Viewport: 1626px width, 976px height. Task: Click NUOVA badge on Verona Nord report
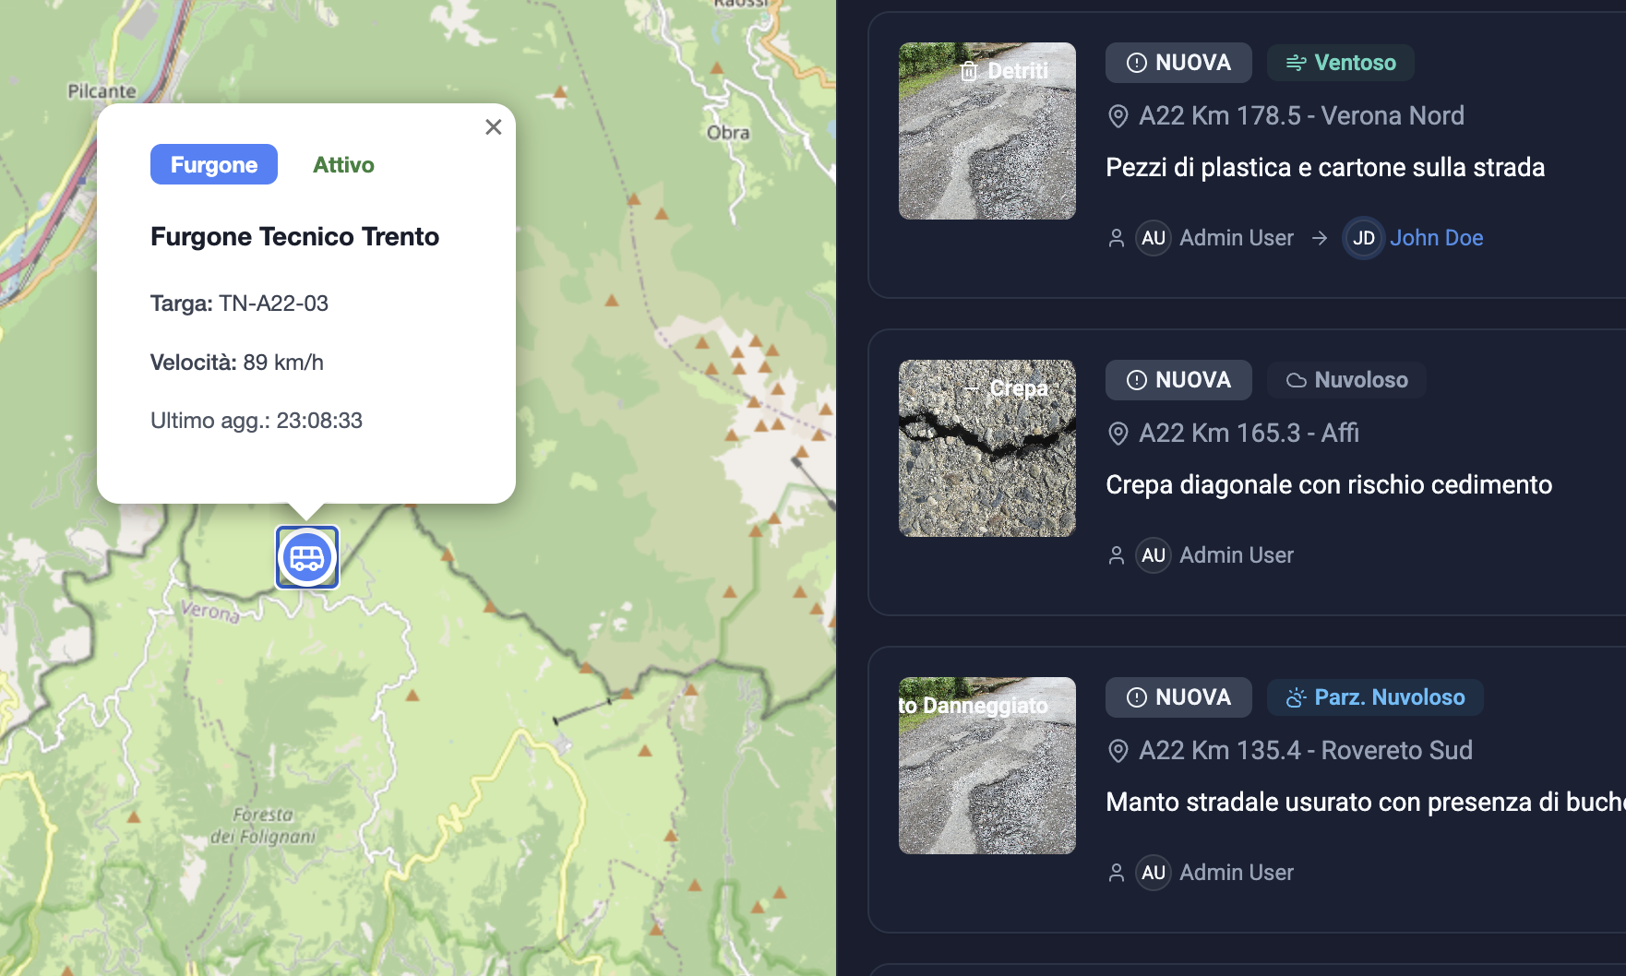(x=1178, y=63)
